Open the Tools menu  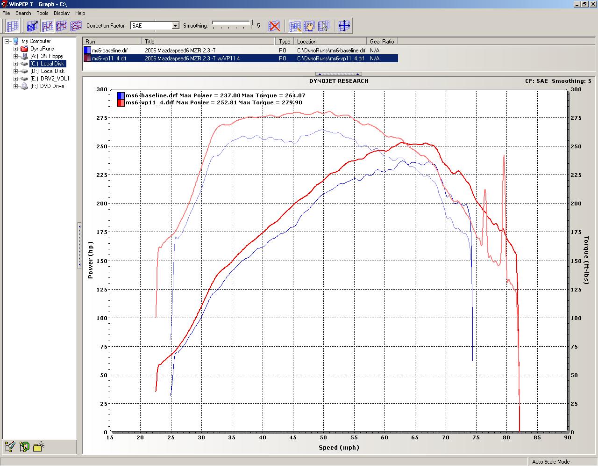[x=43, y=13]
